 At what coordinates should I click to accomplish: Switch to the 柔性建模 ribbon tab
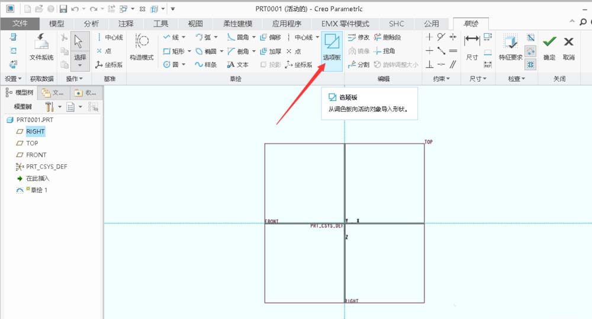pyautogui.click(x=237, y=24)
